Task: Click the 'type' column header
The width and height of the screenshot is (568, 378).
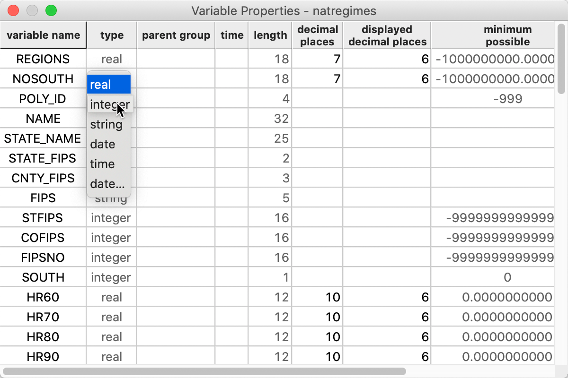Action: click(112, 35)
